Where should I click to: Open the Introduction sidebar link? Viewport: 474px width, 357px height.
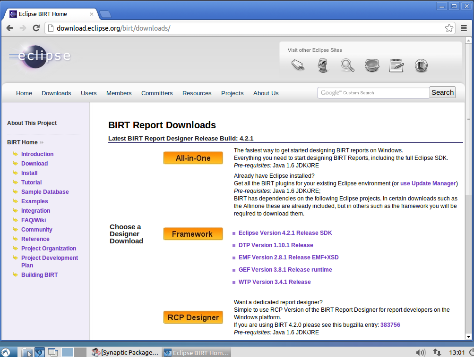(x=37, y=154)
